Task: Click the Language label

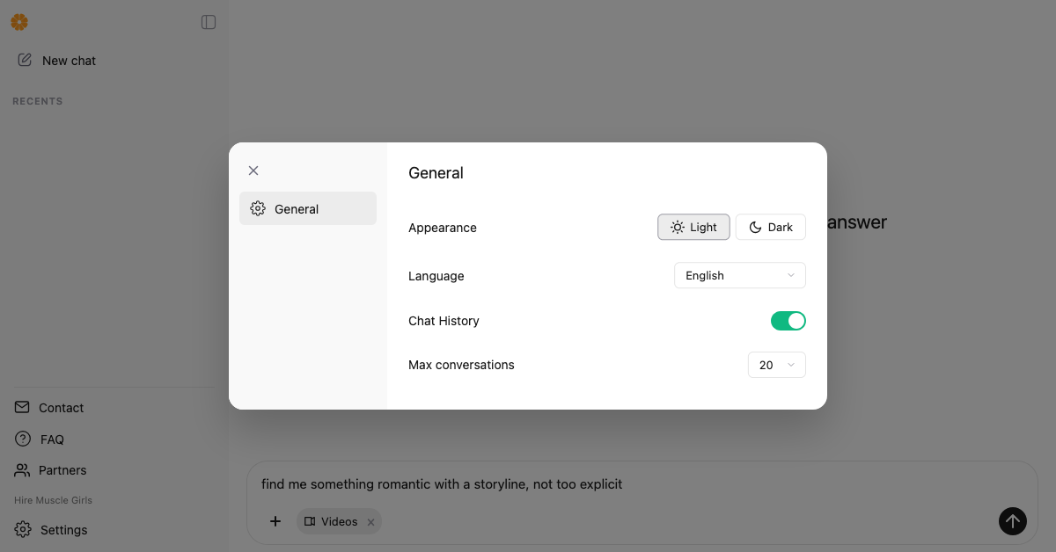Action: point(436,276)
